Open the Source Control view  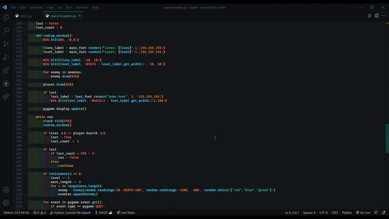point(6,44)
